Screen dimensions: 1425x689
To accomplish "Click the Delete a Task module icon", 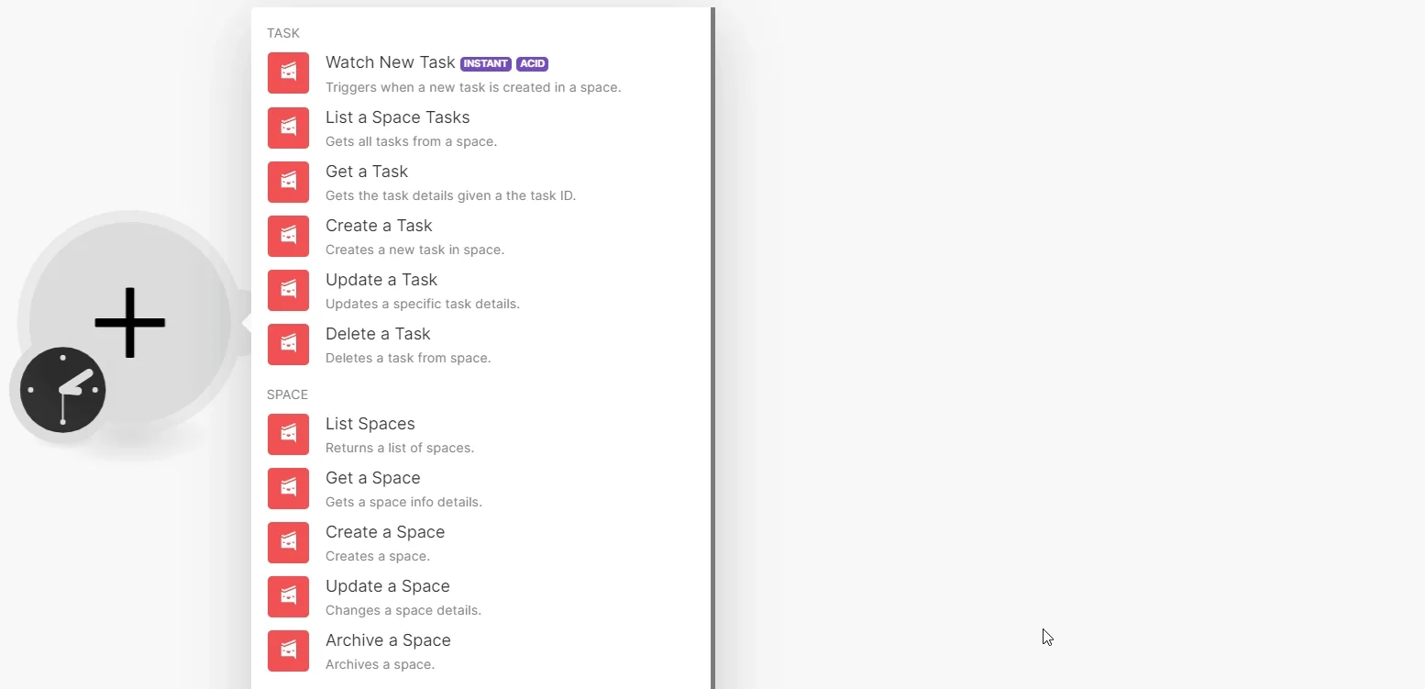I will [x=288, y=344].
